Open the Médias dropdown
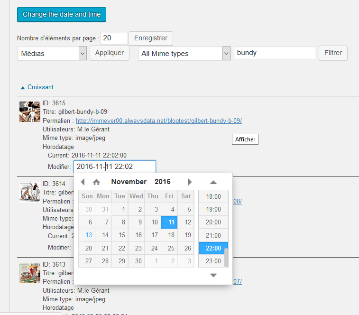This screenshot has height=315, width=359. coord(52,54)
